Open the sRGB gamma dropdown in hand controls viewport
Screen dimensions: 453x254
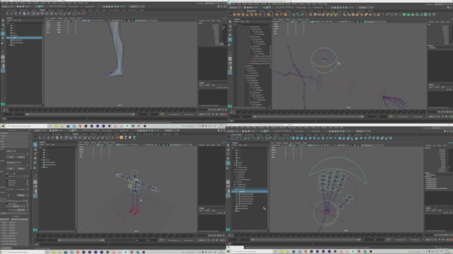pos(373,145)
